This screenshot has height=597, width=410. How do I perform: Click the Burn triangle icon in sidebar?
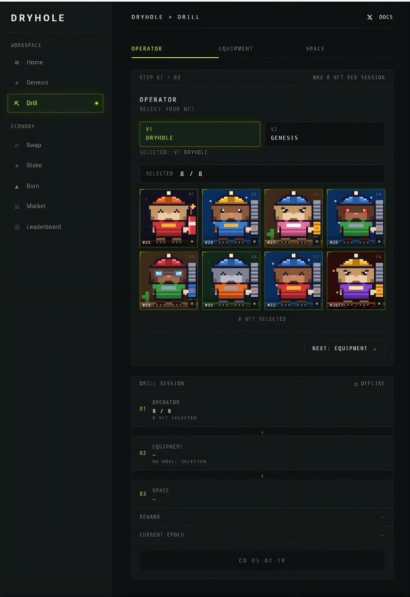[17, 187]
